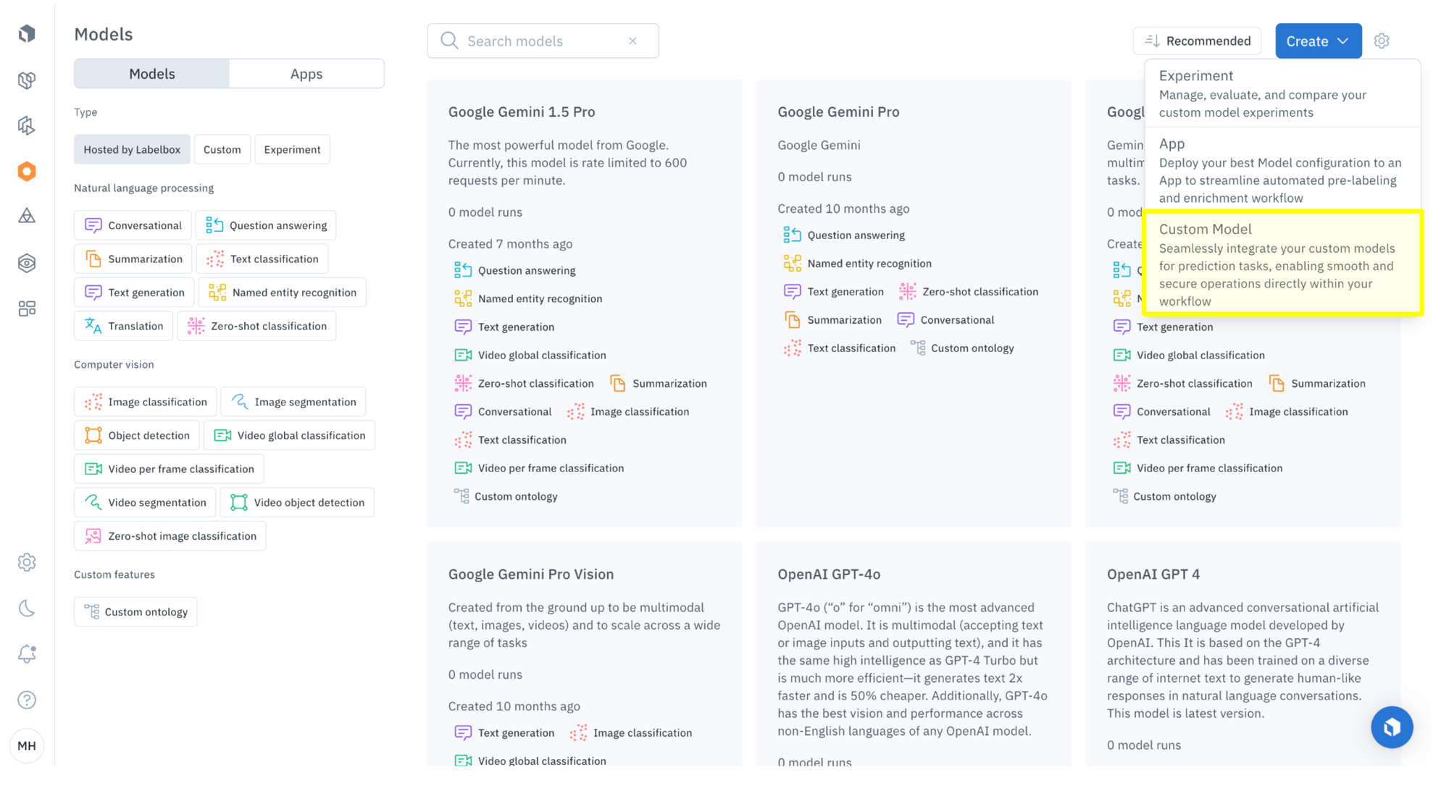Viewport: 1449px width, 788px height.
Task: Click the Labelbox logo in sidebar
Action: click(27, 33)
